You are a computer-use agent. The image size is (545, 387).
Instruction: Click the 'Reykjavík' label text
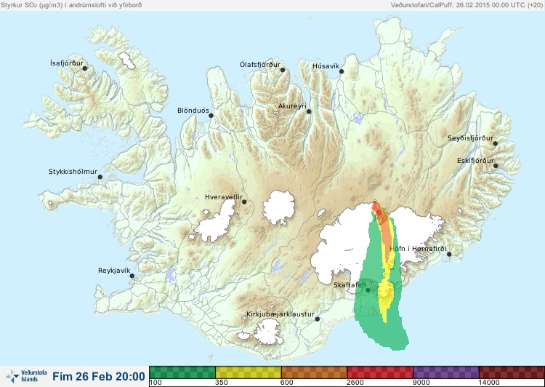click(x=114, y=271)
